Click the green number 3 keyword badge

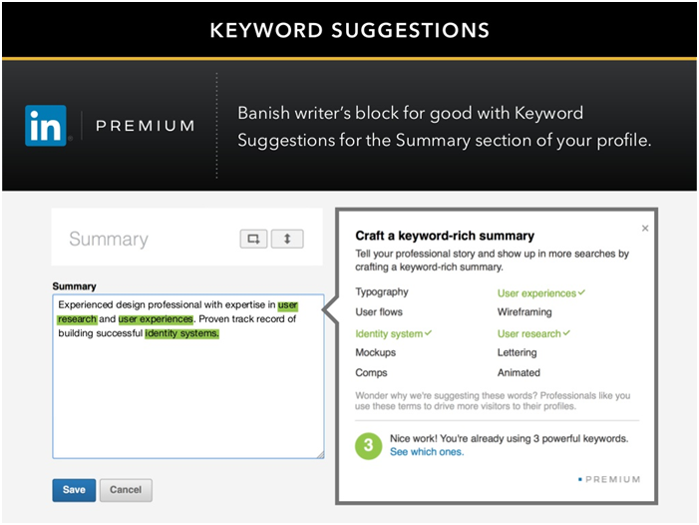point(368,445)
